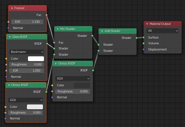Viewport: 185px width, 127px height.
Task: Open GGX dropdown on the selected Glossy BSDF node
Action: pos(26,100)
